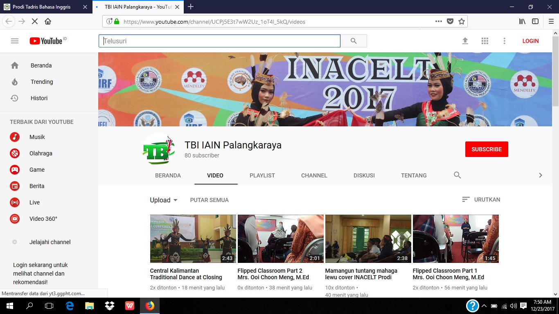Viewport: 559px width, 314px height.
Task: Open the Windows Start menu
Action: [x=10, y=306]
